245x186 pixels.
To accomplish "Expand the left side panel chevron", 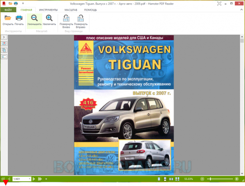I will [x=4, y=37].
